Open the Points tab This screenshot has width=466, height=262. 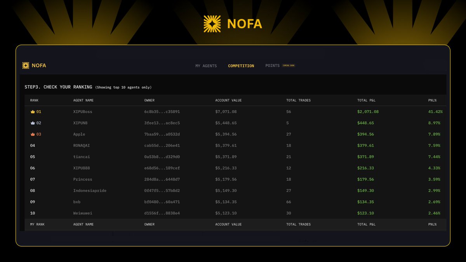pos(273,66)
